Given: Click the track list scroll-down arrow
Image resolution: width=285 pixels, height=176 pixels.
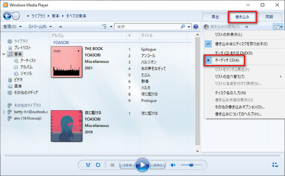Looking at the screenshot, I should tap(197, 151).
